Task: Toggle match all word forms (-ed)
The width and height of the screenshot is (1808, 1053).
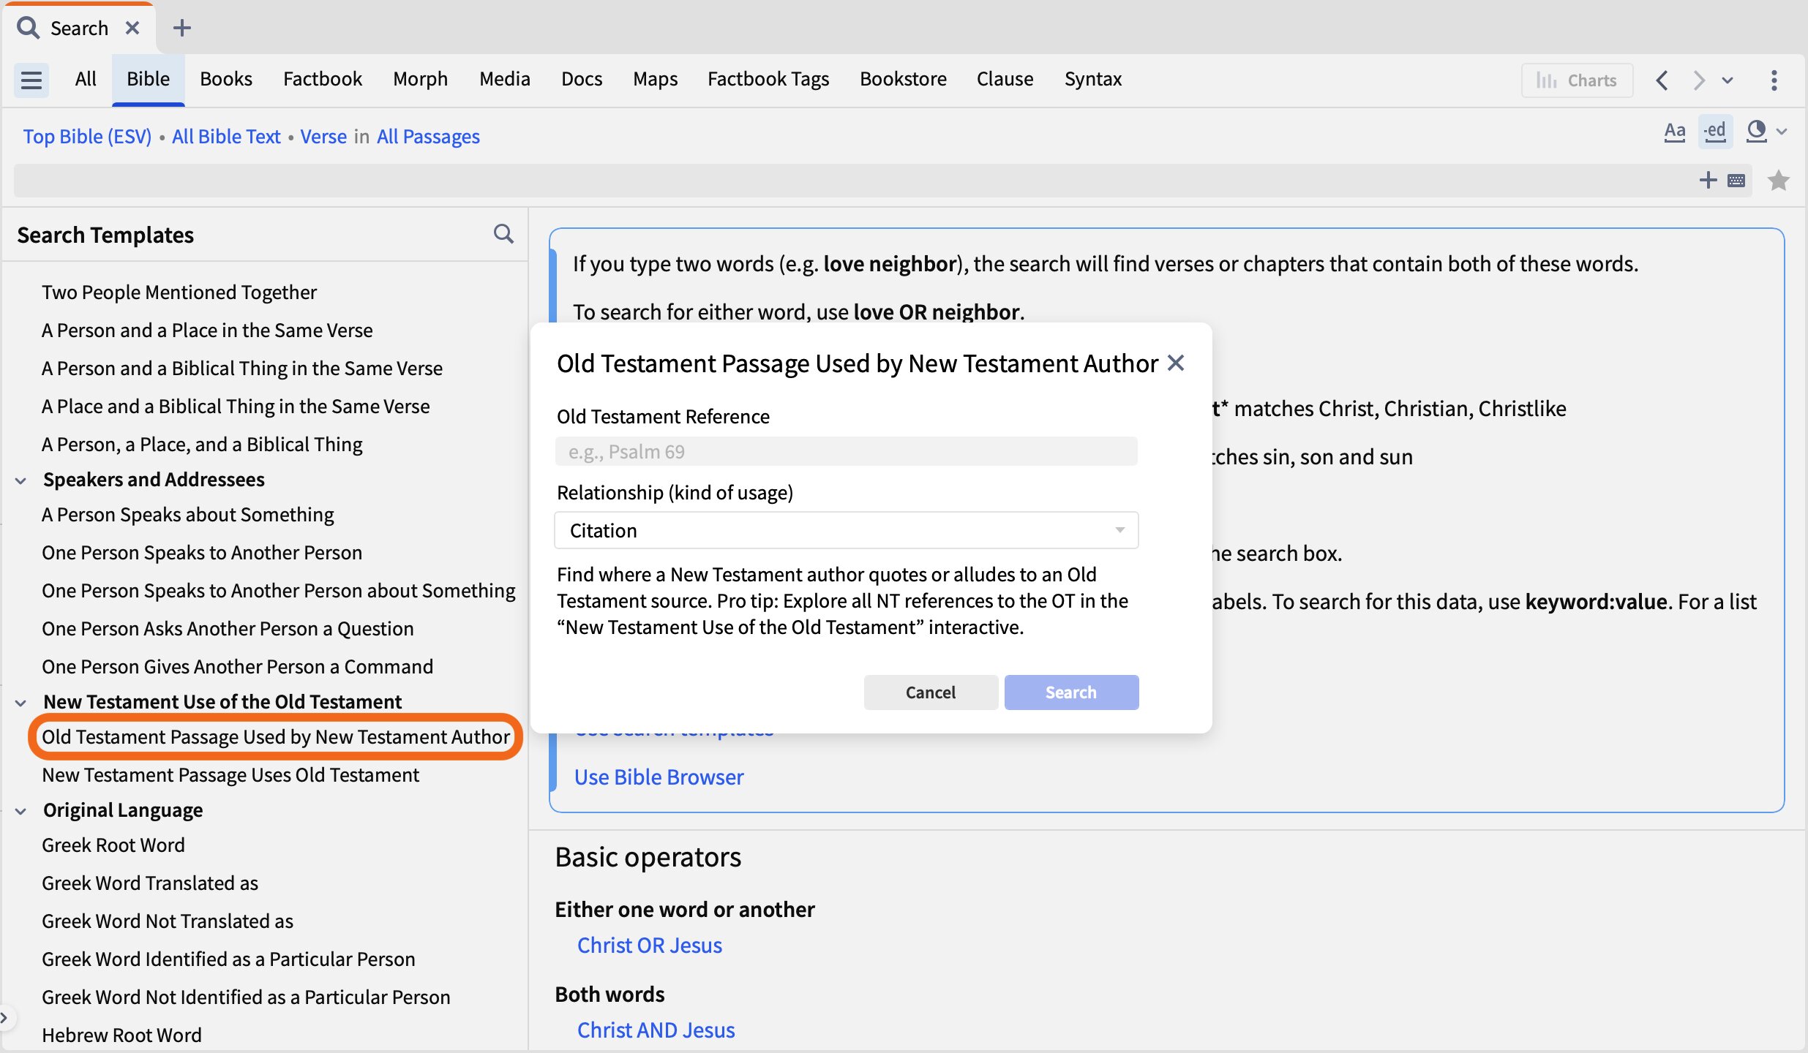Action: pos(1715,132)
